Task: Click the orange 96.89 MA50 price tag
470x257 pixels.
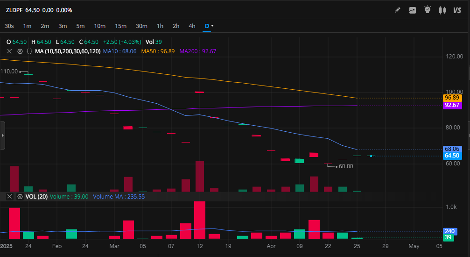Action: point(452,98)
